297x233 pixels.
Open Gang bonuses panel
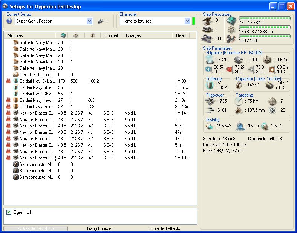pos(100,228)
